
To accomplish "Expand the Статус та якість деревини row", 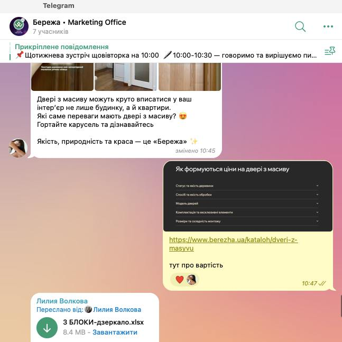I will 246,186.
